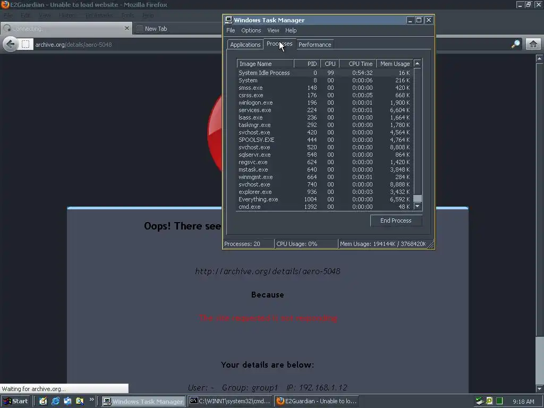Select the System Idle Process row
Image resolution: width=544 pixels, height=408 pixels.
[x=325, y=73]
